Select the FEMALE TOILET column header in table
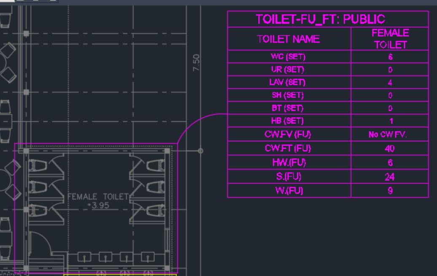437x276 pixels. pyautogui.click(x=390, y=39)
